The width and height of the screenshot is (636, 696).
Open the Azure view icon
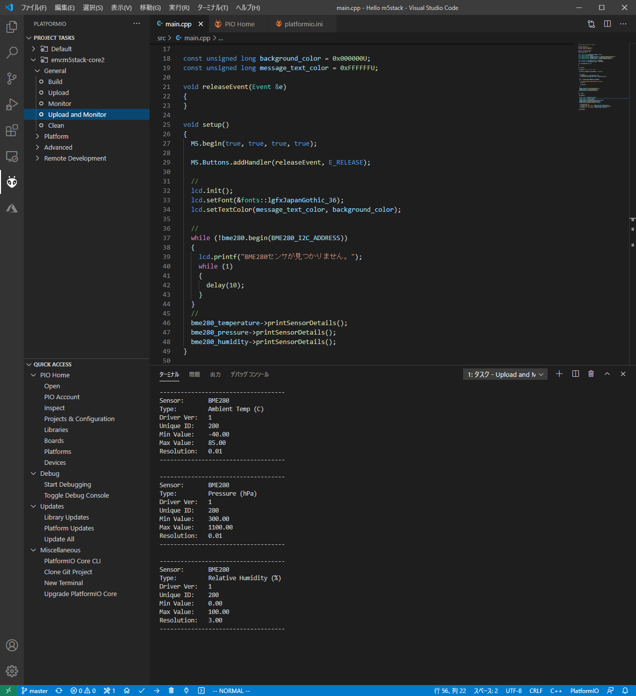12,208
